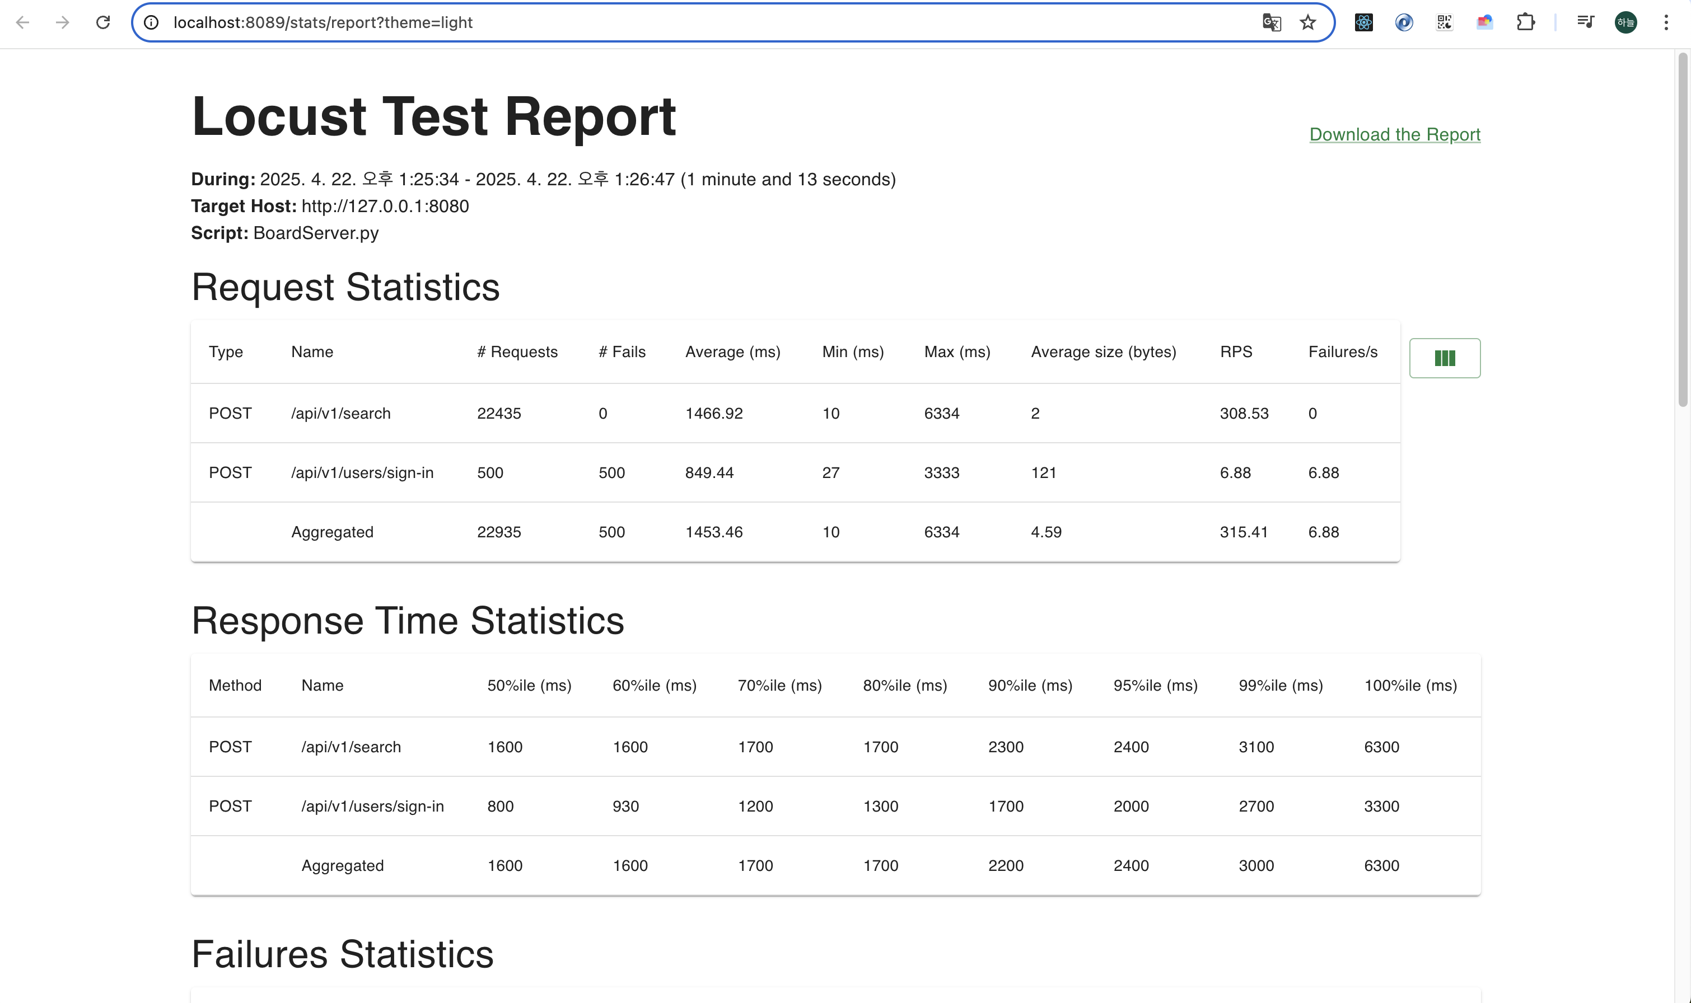Open the column selector for Request Statistics
The height and width of the screenshot is (1003, 1691).
tap(1445, 358)
